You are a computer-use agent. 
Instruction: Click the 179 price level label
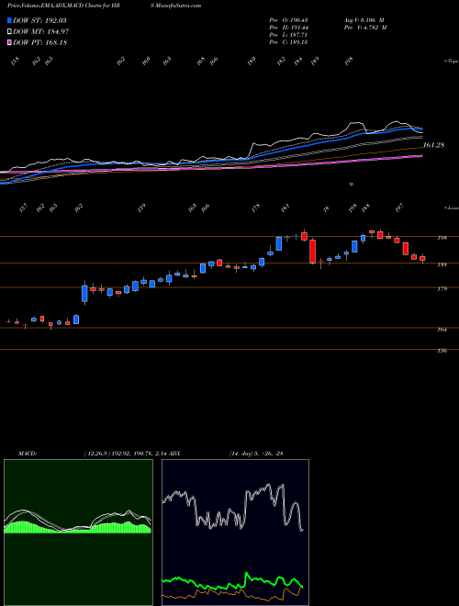coord(442,288)
